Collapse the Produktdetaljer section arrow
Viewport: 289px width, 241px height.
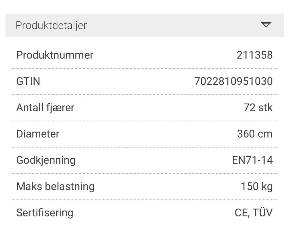(266, 25)
